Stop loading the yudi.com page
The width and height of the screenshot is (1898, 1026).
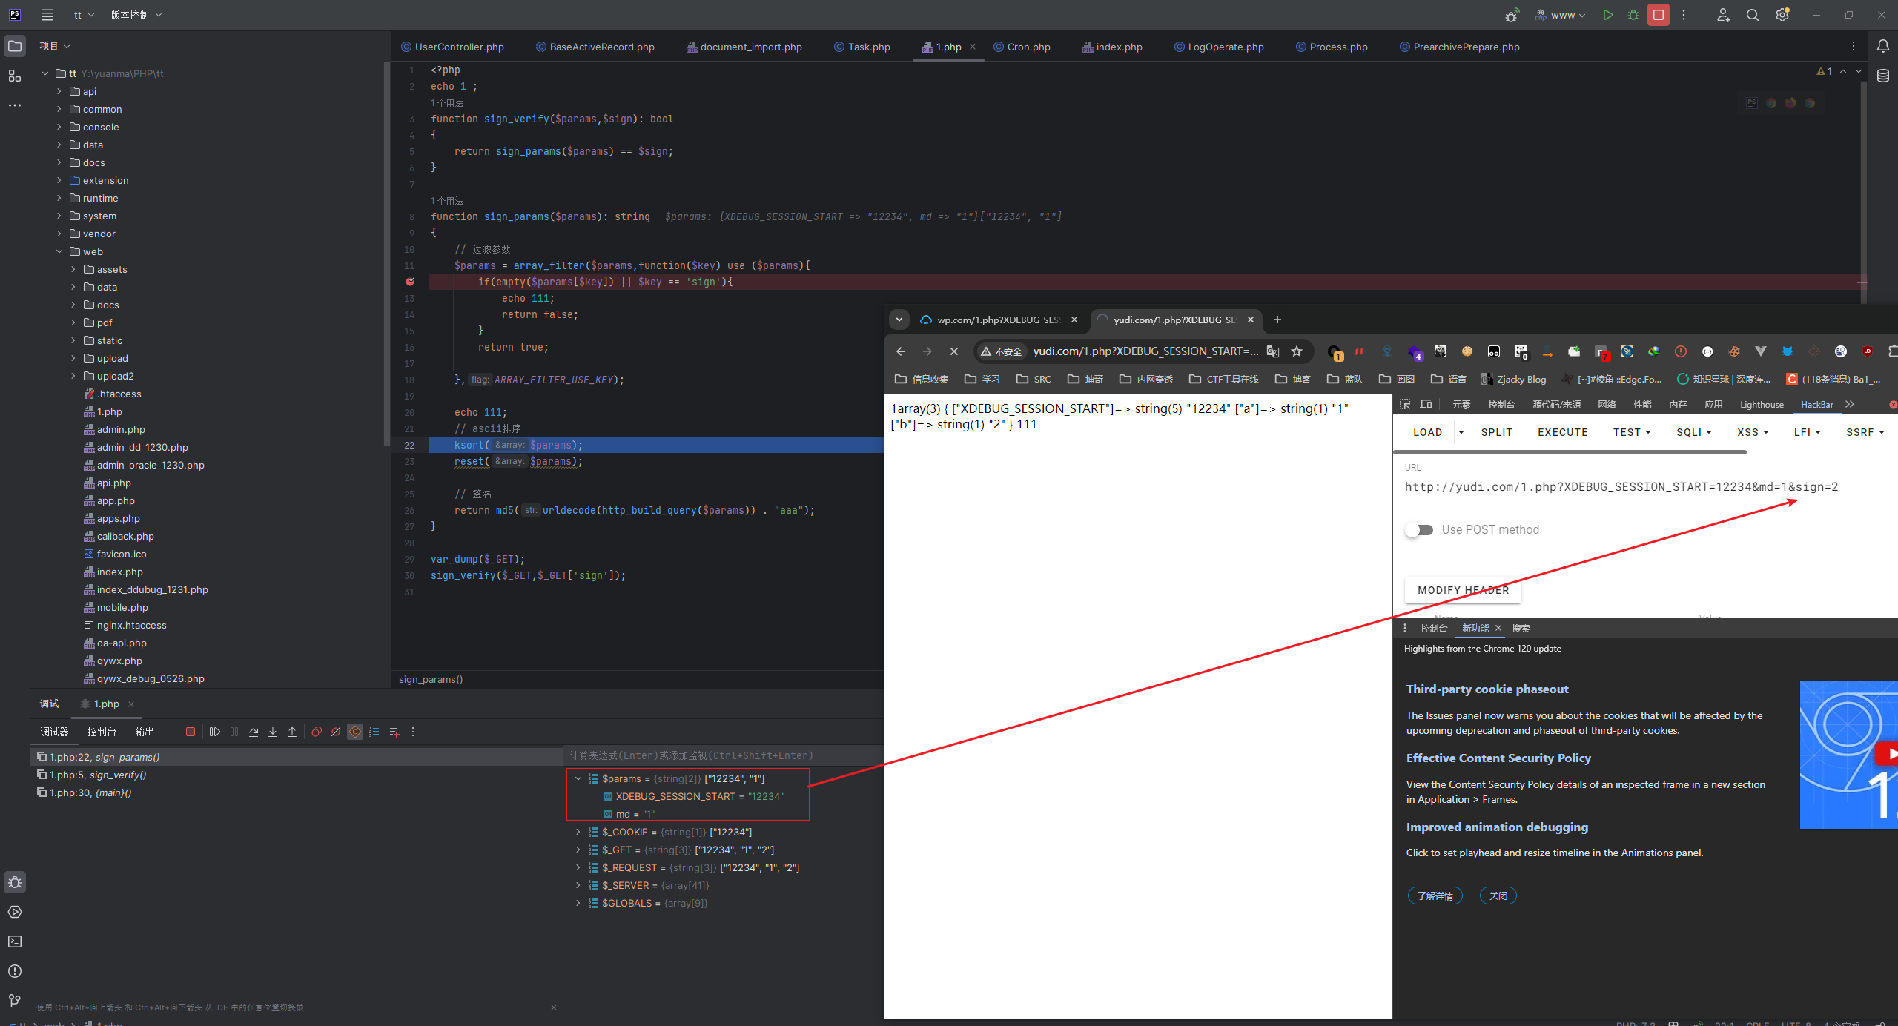954,351
